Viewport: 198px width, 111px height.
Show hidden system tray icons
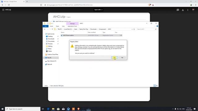click(173, 109)
